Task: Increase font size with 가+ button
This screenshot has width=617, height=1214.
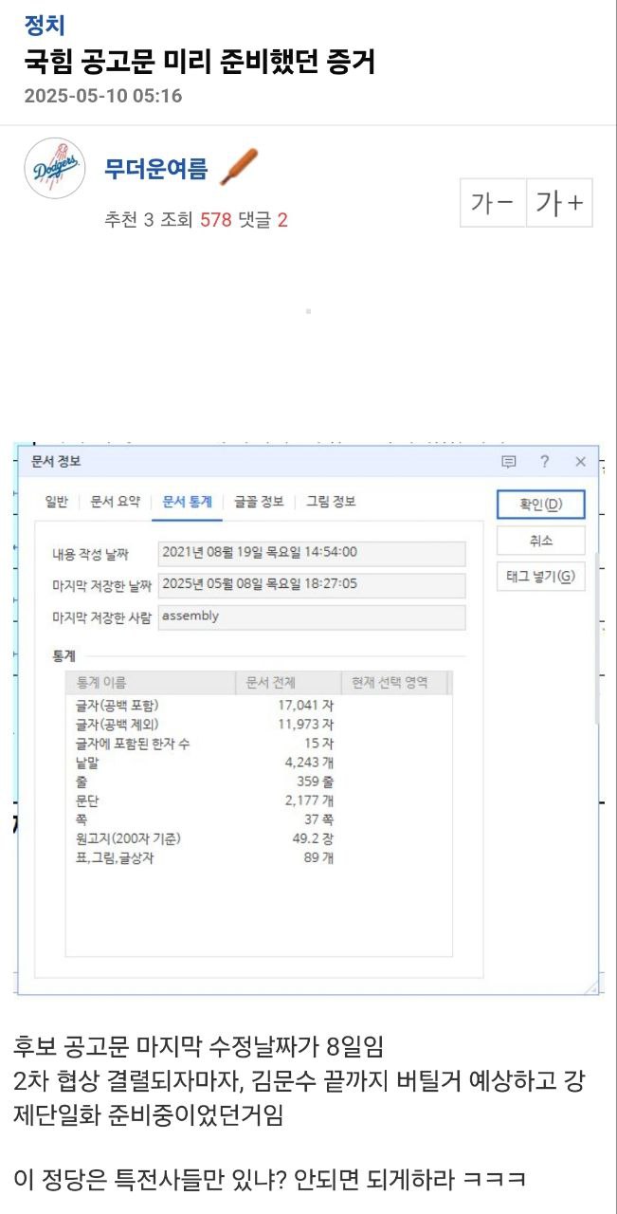Action: pyautogui.click(x=559, y=203)
